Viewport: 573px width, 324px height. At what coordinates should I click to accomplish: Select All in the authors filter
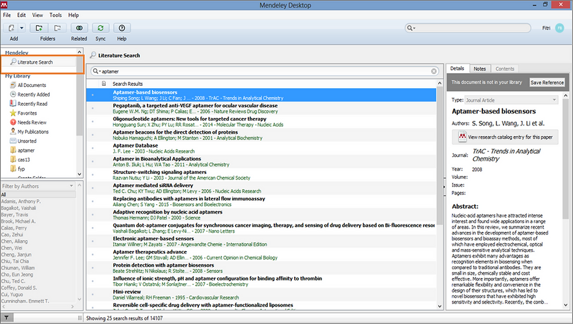click(x=38, y=194)
